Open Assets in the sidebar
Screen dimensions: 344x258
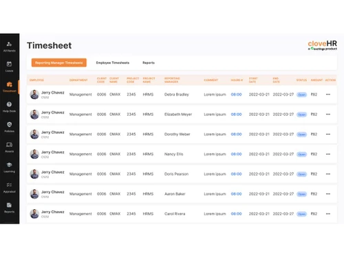coord(9,147)
